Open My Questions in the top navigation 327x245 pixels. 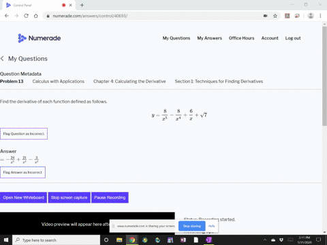coord(176,38)
